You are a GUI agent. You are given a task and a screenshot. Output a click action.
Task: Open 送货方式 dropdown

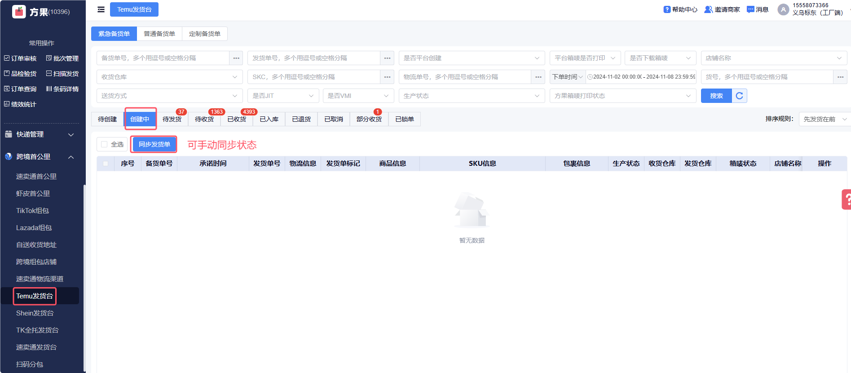pos(170,96)
